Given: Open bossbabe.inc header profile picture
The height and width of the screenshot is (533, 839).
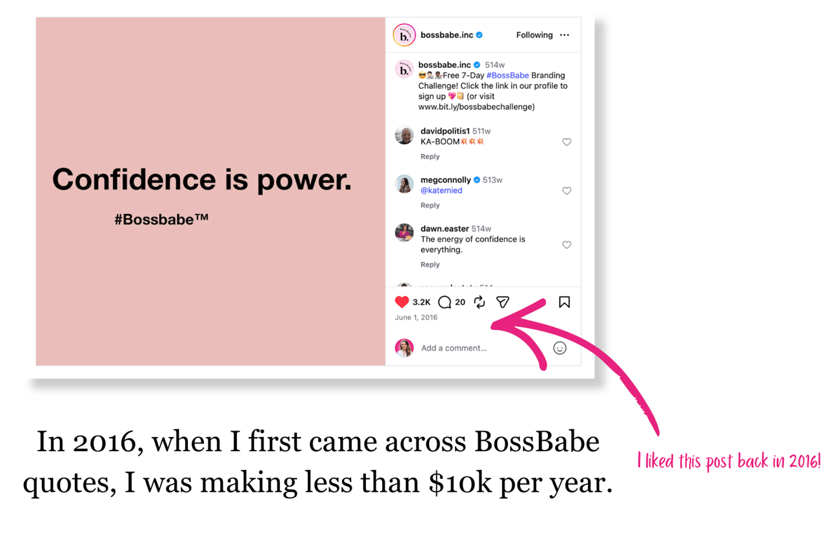Looking at the screenshot, I should click(404, 35).
